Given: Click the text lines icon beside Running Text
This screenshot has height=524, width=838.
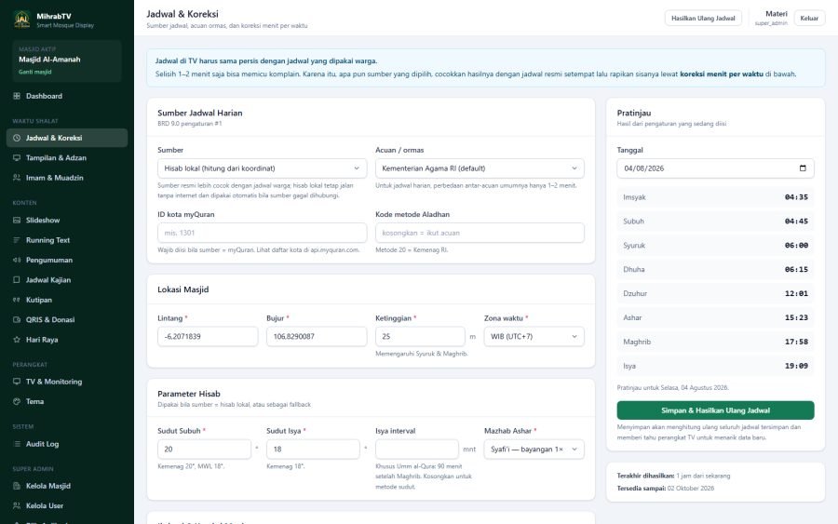Looking at the screenshot, I should click(17, 240).
